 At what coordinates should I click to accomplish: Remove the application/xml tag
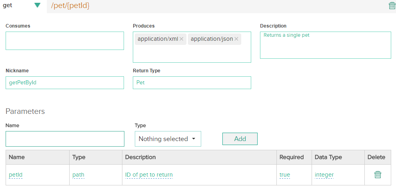(x=182, y=39)
